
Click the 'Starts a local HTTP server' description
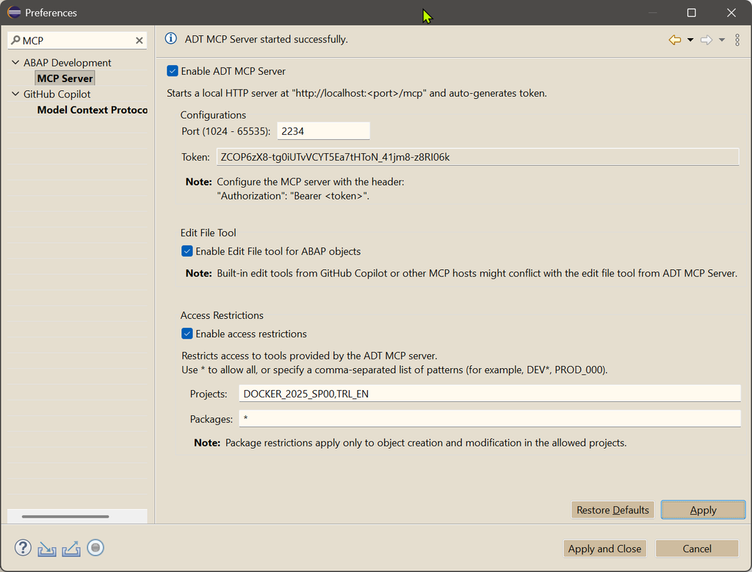tap(357, 93)
